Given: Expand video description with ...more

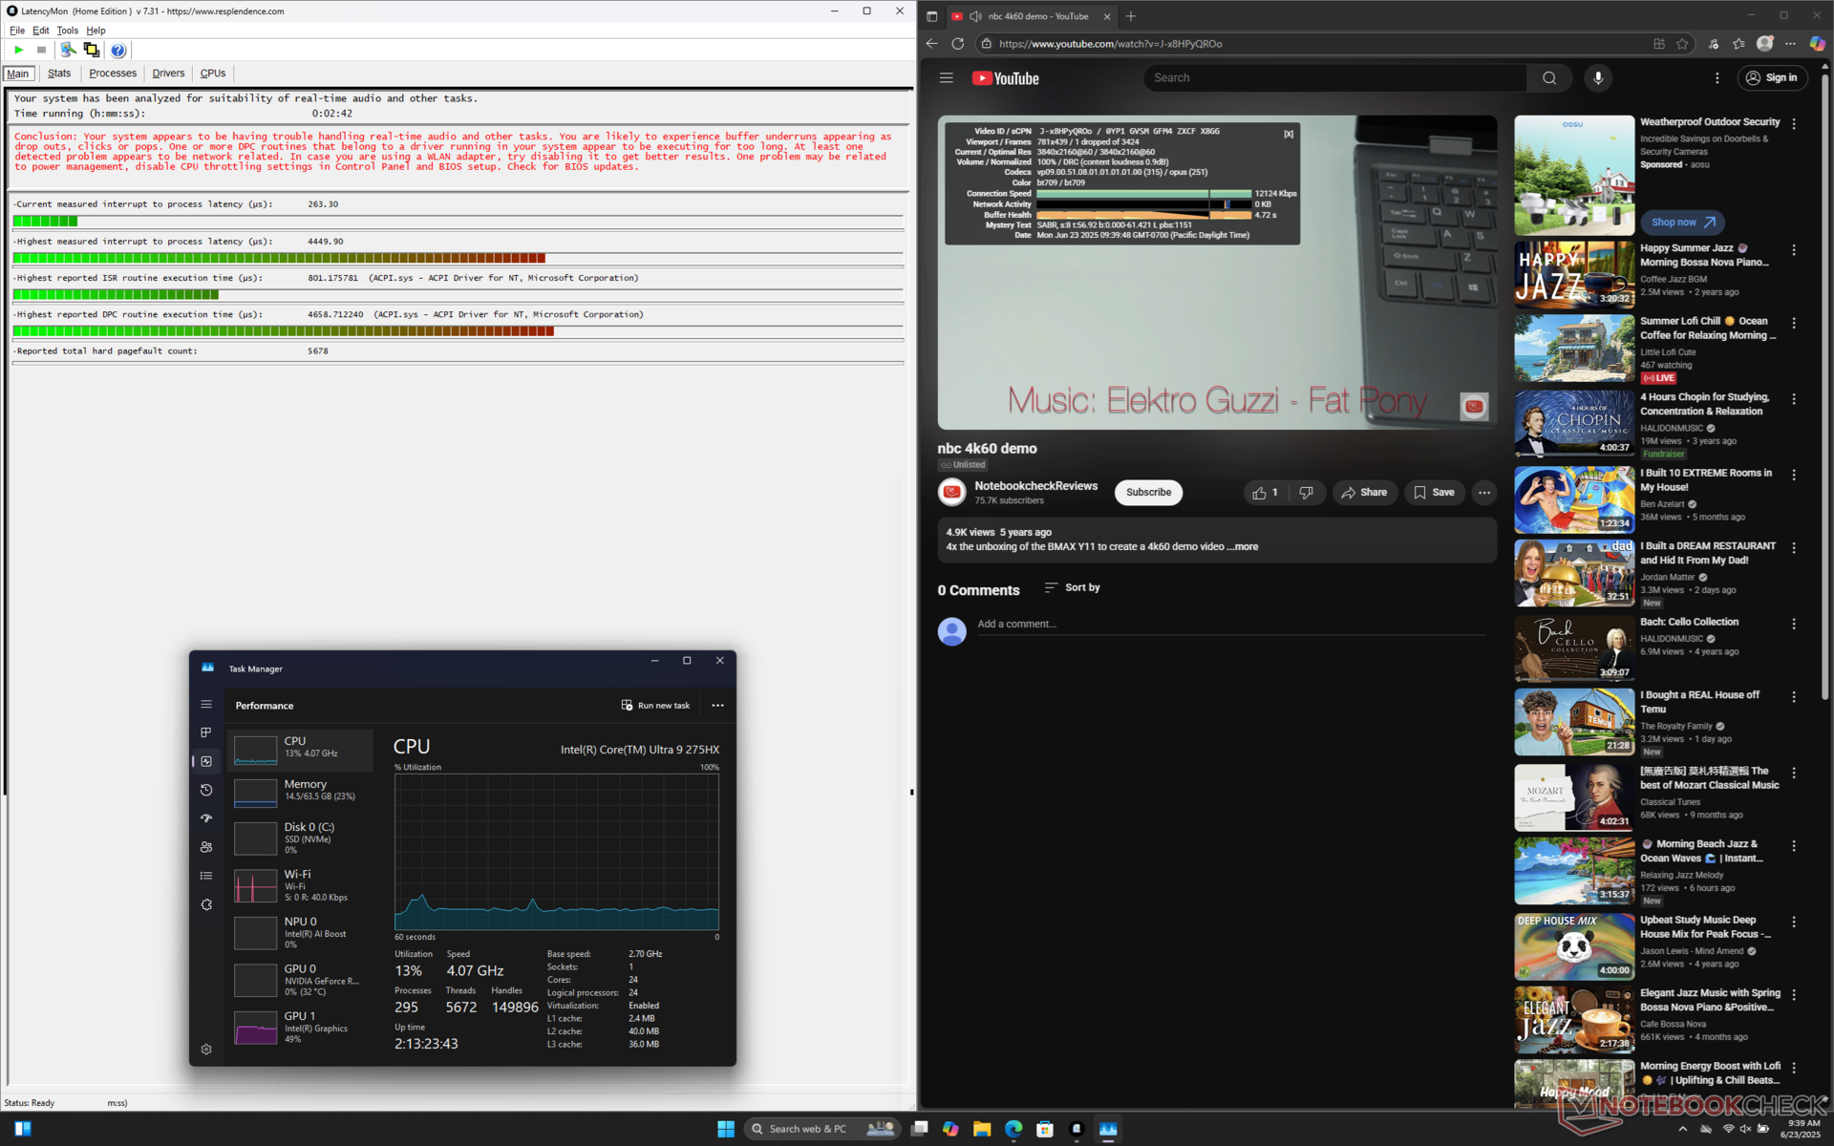Looking at the screenshot, I should pyautogui.click(x=1245, y=547).
